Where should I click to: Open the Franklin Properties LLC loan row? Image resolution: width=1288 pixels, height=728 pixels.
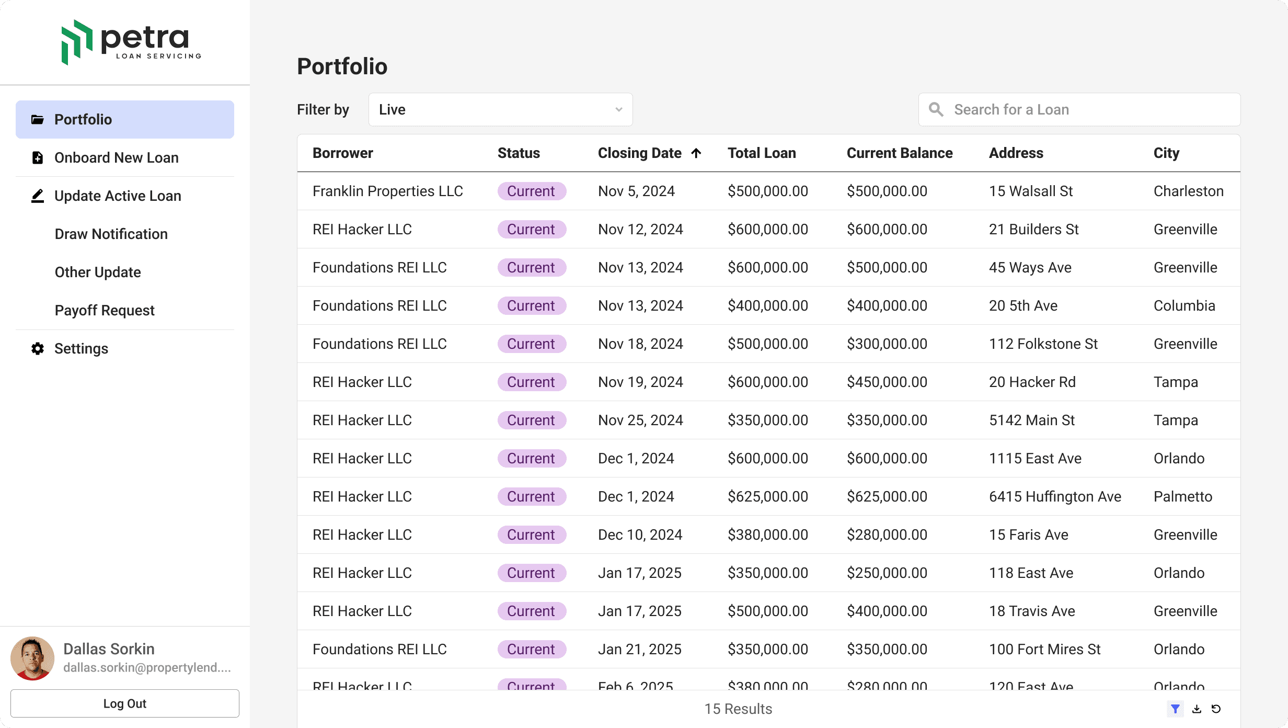pyautogui.click(x=387, y=191)
